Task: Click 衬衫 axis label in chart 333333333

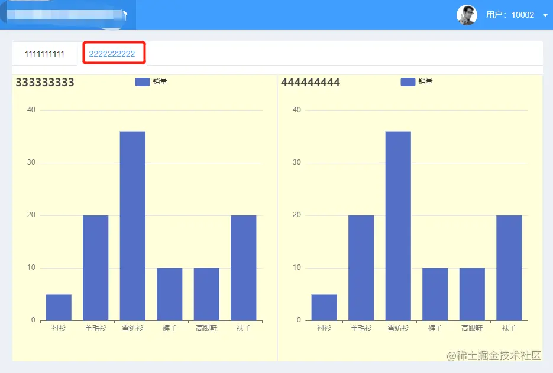Action: pos(59,328)
